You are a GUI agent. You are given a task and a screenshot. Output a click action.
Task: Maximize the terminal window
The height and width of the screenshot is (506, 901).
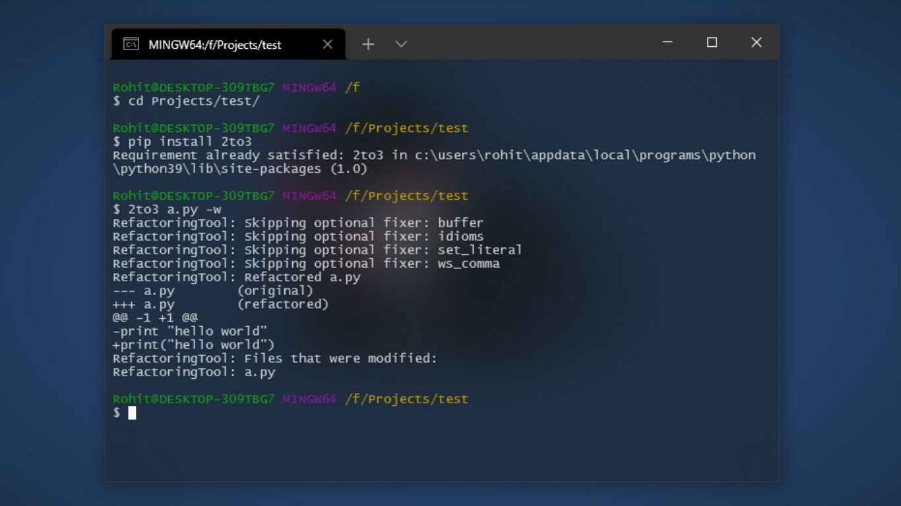point(712,42)
